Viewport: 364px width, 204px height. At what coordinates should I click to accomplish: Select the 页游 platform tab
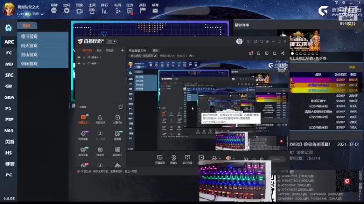pyautogui.click(x=9, y=142)
